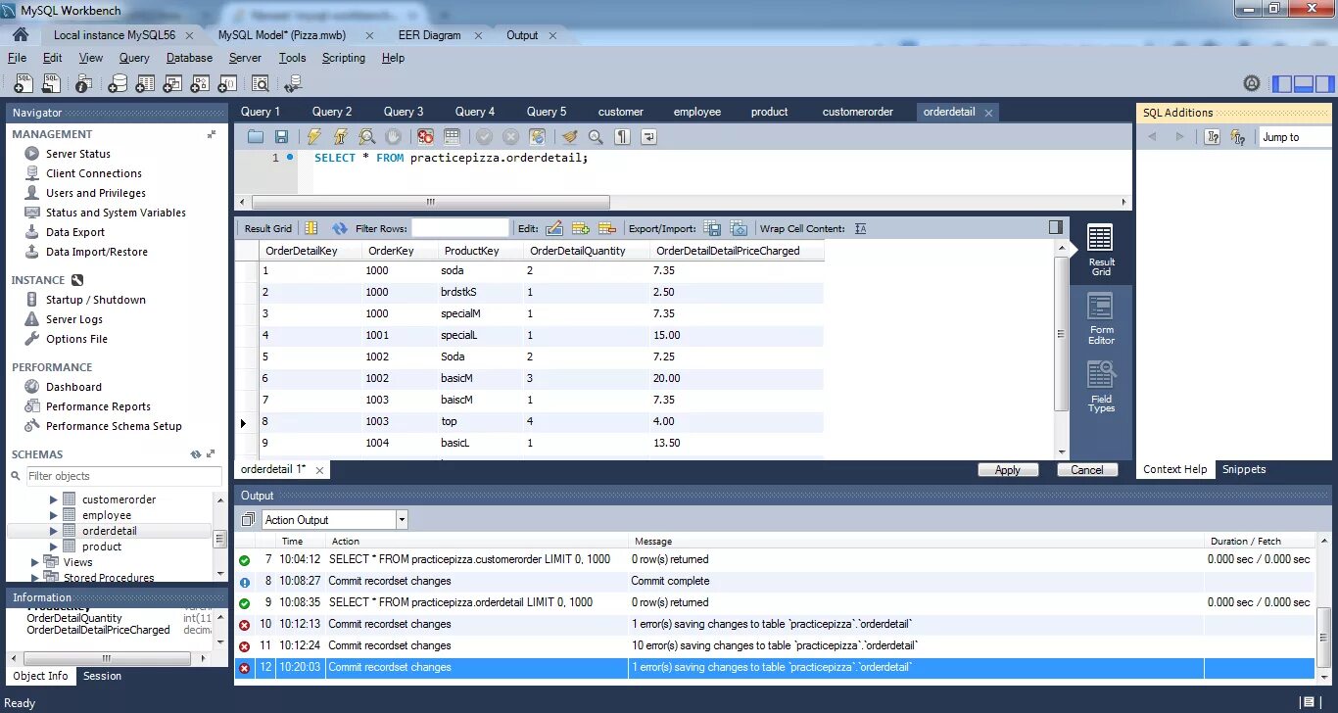Viewport: 1338px width, 713px height.
Task: Open the Database menu
Action: coord(189,58)
